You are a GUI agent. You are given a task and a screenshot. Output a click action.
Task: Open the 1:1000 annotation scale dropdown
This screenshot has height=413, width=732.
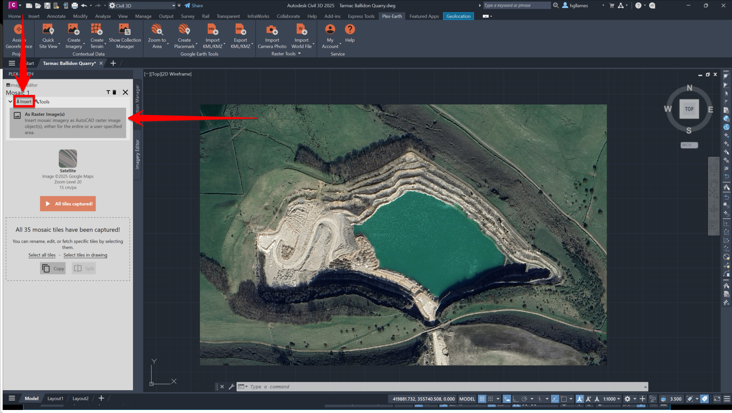point(612,399)
